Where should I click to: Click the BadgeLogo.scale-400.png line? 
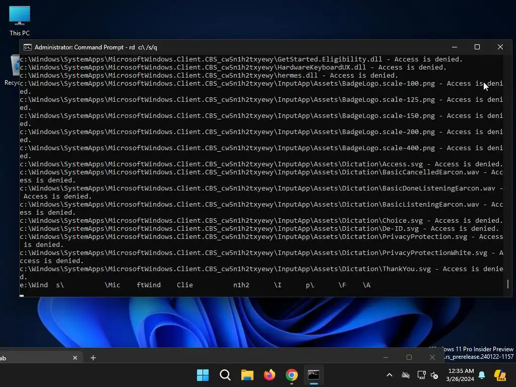262,152
